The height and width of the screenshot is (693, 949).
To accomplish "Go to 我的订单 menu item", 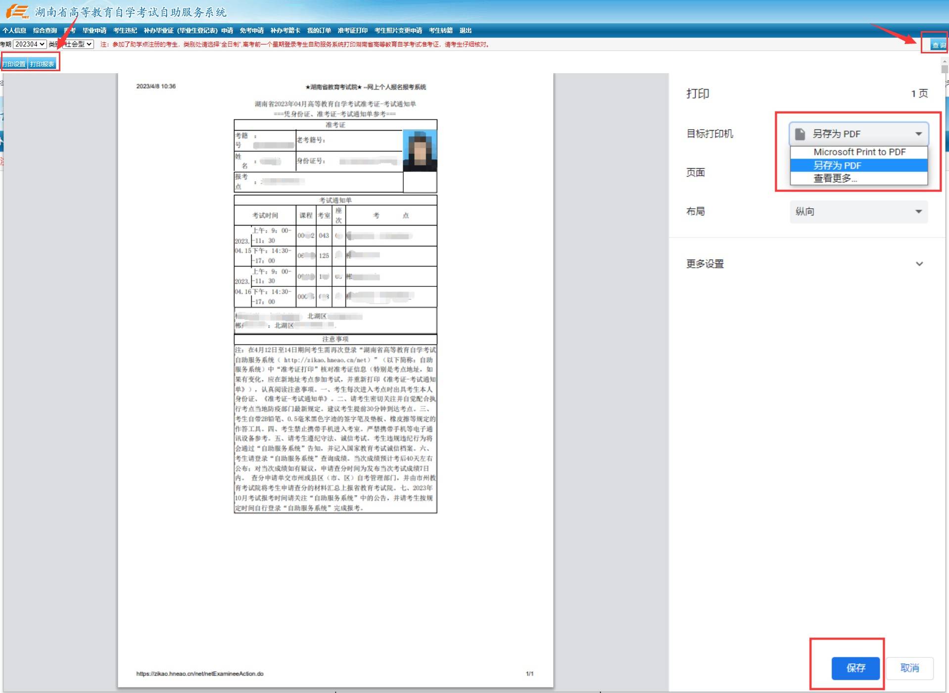I will point(319,31).
